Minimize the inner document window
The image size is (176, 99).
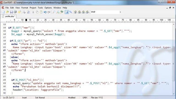pos(167,8)
